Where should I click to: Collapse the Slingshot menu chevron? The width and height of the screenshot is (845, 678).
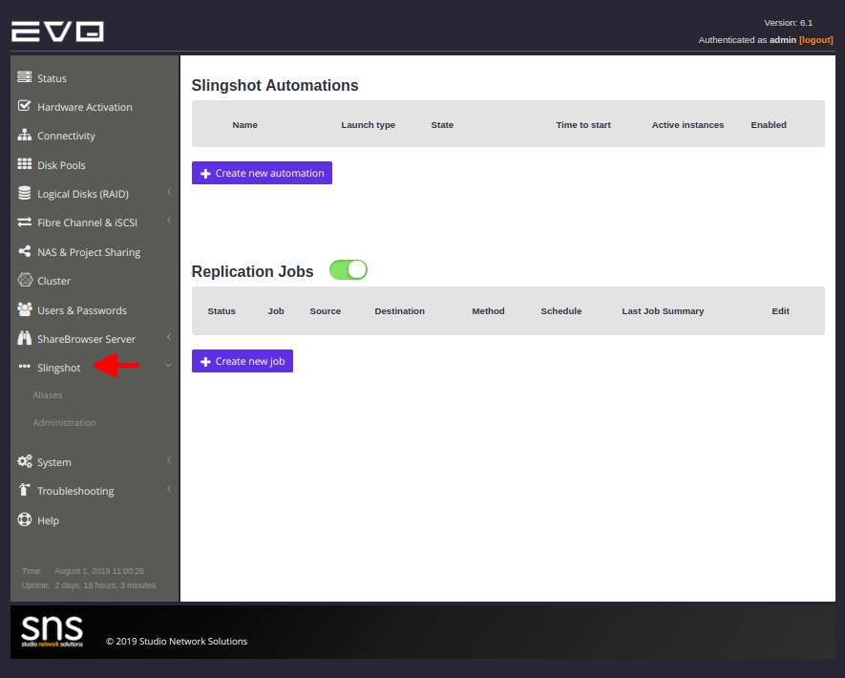(169, 366)
